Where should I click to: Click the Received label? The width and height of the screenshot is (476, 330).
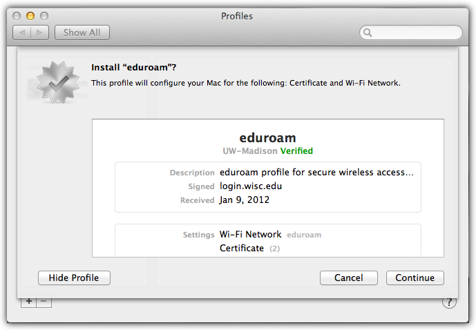[x=198, y=200]
